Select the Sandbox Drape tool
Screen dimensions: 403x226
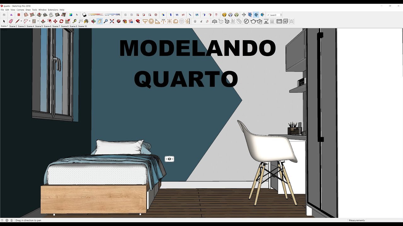51,15
